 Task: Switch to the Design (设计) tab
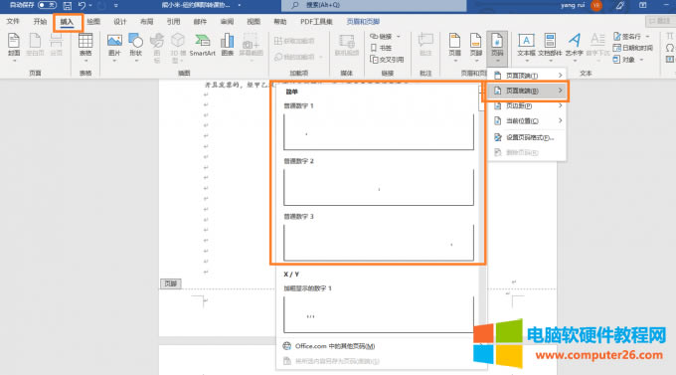[120, 22]
